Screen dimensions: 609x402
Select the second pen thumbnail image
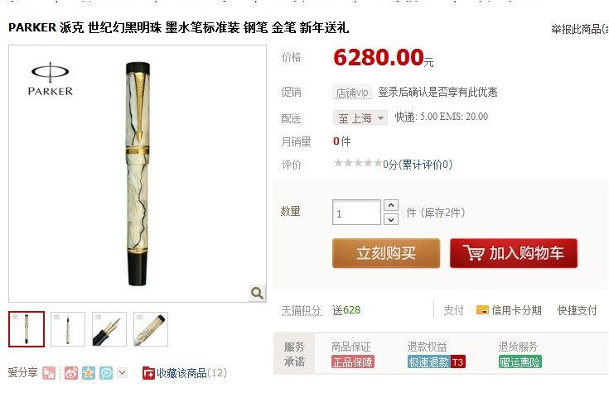click(68, 329)
